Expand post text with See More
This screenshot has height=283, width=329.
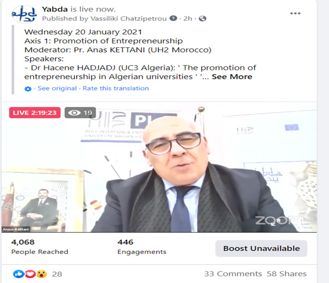[x=232, y=77]
